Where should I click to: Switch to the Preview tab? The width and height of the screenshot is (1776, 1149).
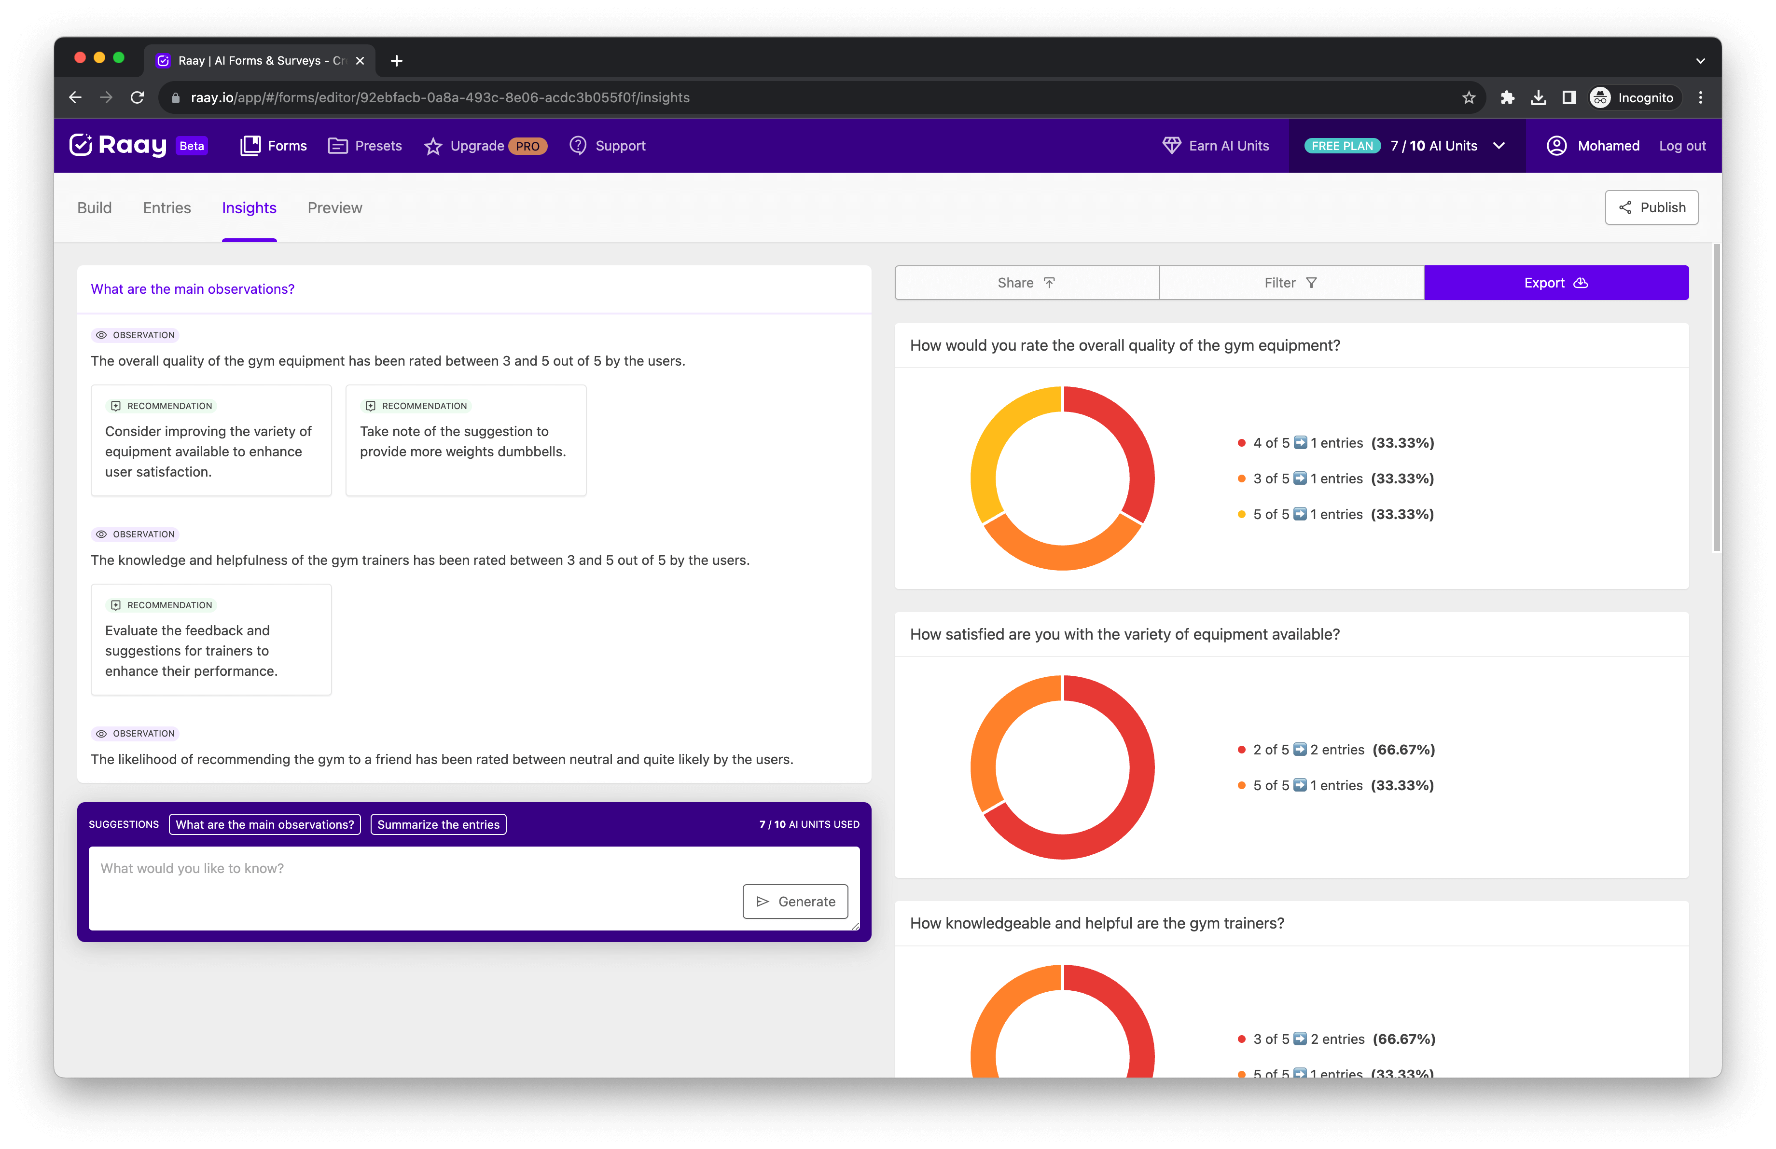point(334,207)
